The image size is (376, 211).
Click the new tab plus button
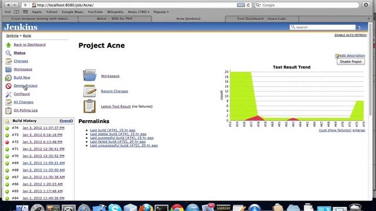click(x=368, y=19)
